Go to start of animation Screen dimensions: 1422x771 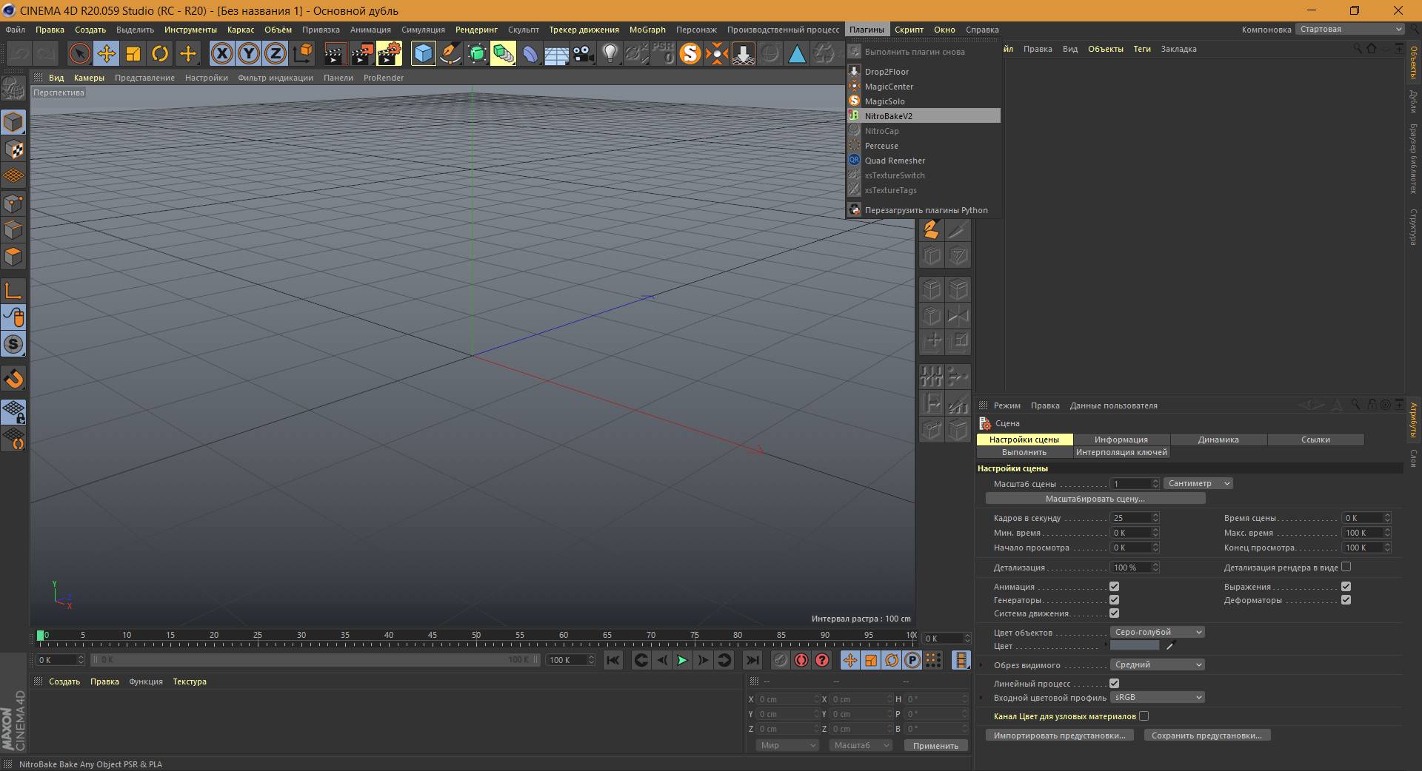(x=613, y=660)
